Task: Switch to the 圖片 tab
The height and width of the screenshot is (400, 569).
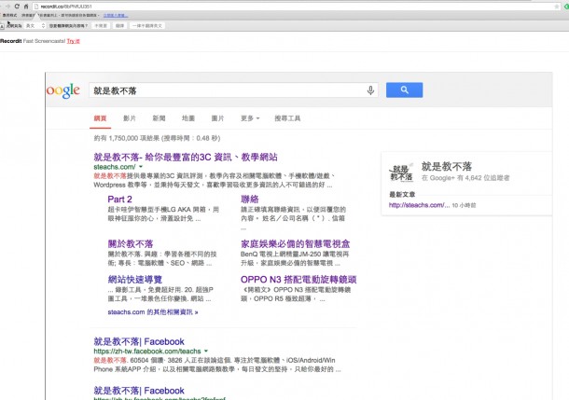Action: pyautogui.click(x=217, y=118)
